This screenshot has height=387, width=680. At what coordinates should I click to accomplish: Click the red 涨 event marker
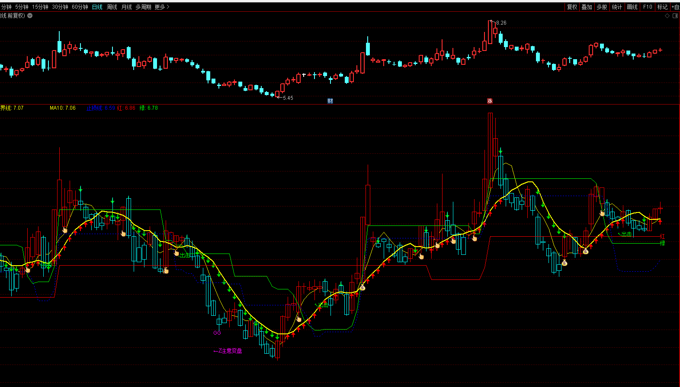click(x=490, y=101)
